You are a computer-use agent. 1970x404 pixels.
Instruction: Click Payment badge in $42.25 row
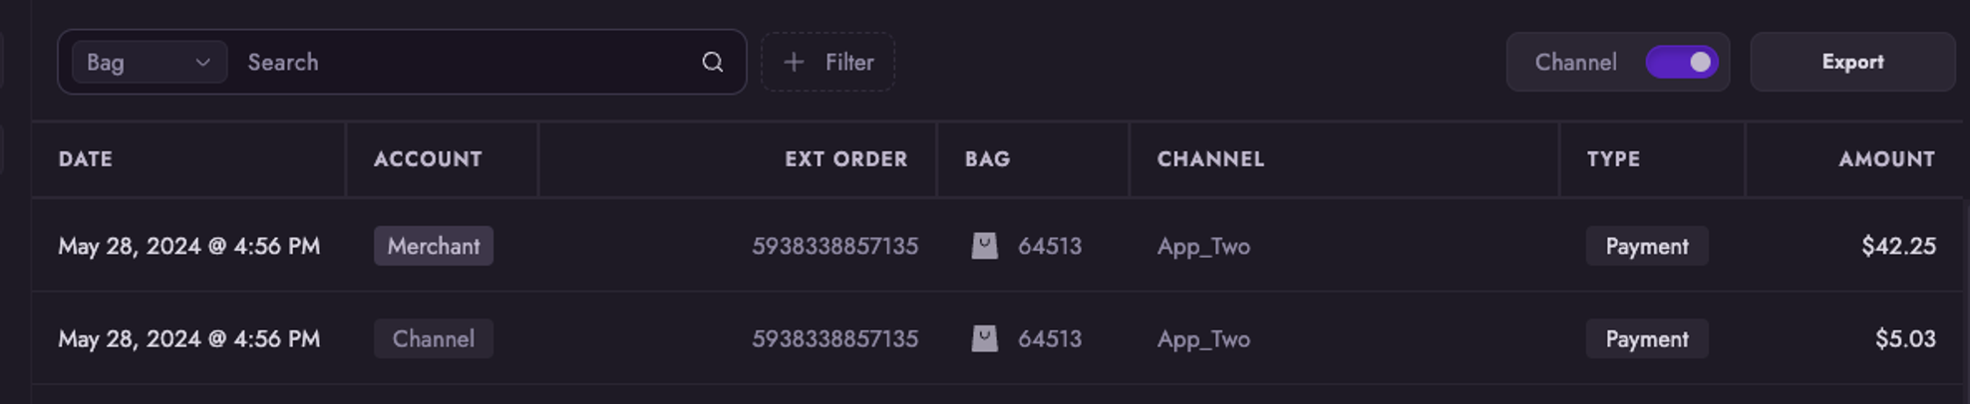(1647, 246)
